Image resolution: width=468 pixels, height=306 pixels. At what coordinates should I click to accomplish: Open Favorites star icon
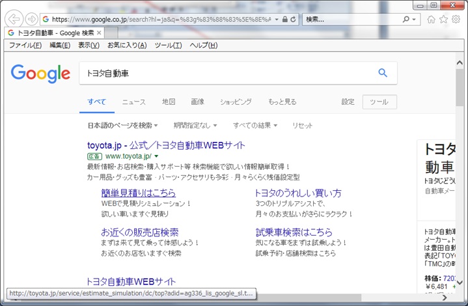[443, 20]
